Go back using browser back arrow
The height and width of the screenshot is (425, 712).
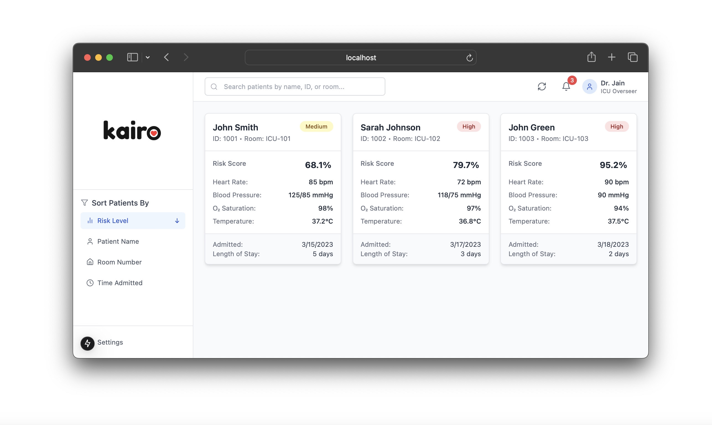tap(167, 57)
